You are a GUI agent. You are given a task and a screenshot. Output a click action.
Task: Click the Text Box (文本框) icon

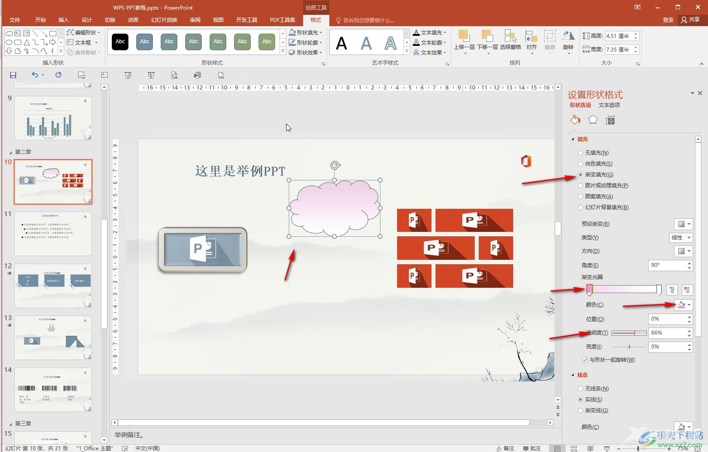click(x=70, y=42)
